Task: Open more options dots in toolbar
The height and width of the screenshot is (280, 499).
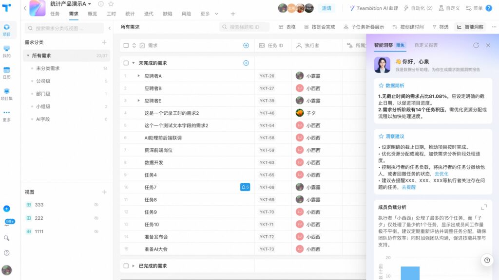Action: (494, 27)
